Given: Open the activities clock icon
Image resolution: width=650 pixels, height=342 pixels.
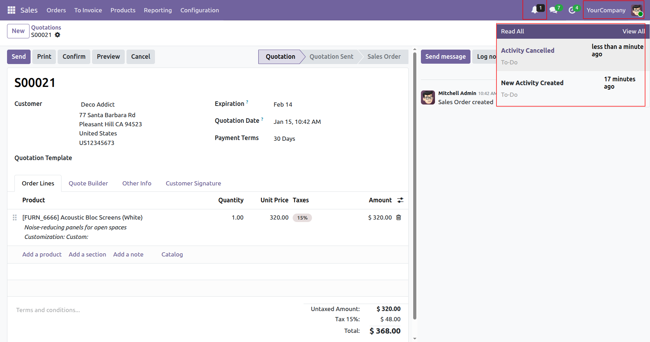Looking at the screenshot, I should tap(572, 10).
